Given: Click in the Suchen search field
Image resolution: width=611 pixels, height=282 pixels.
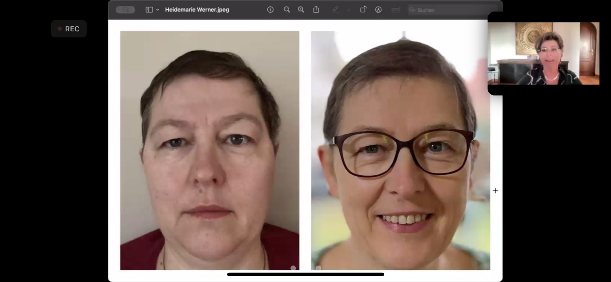Looking at the screenshot, I should click(x=448, y=10).
